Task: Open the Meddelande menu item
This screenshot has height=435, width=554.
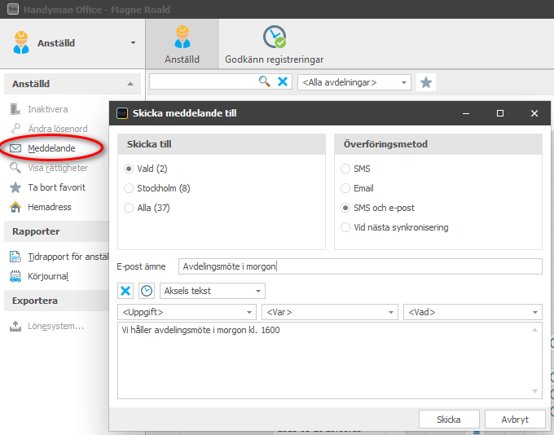Action: pyautogui.click(x=51, y=148)
